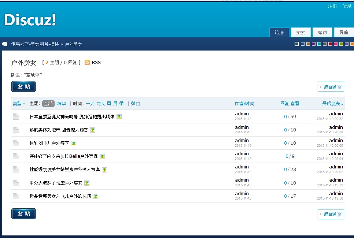Open the 作者/时间 column sorter
This screenshot has height=238, width=354.
[244, 104]
